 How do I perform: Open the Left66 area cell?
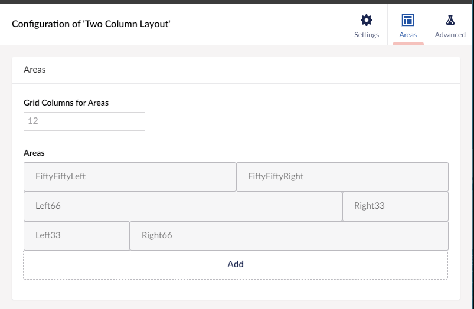click(183, 206)
